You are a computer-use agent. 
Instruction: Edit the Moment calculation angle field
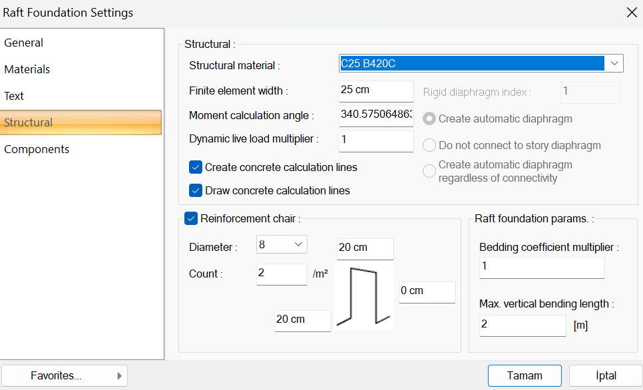pos(375,114)
